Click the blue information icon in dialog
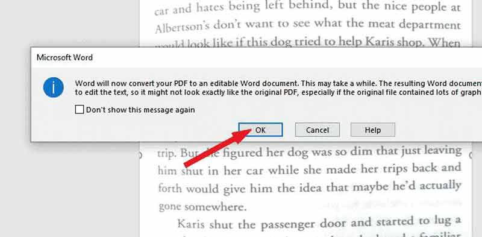This screenshot has width=482, height=237. (54, 87)
